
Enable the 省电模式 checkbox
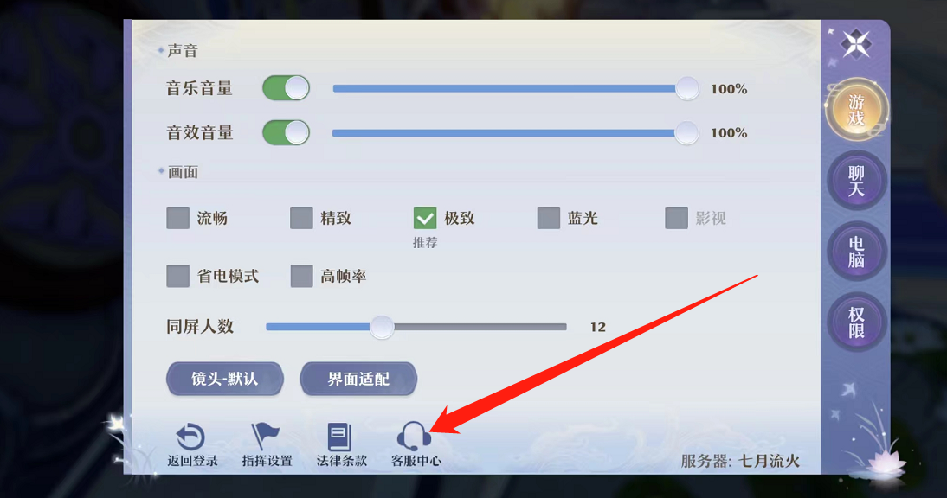[x=177, y=276]
